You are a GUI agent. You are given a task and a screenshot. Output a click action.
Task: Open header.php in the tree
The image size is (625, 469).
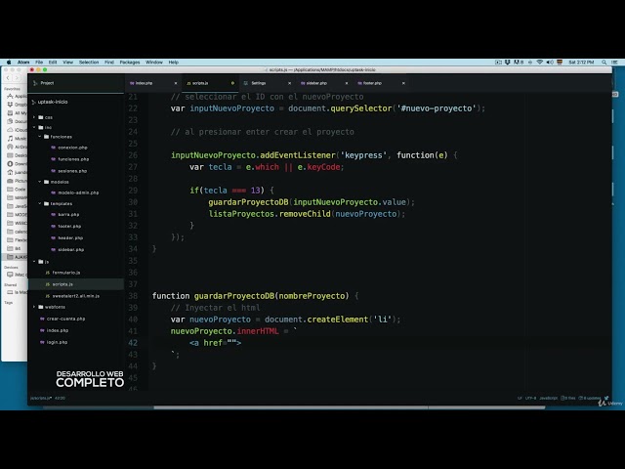(70, 238)
